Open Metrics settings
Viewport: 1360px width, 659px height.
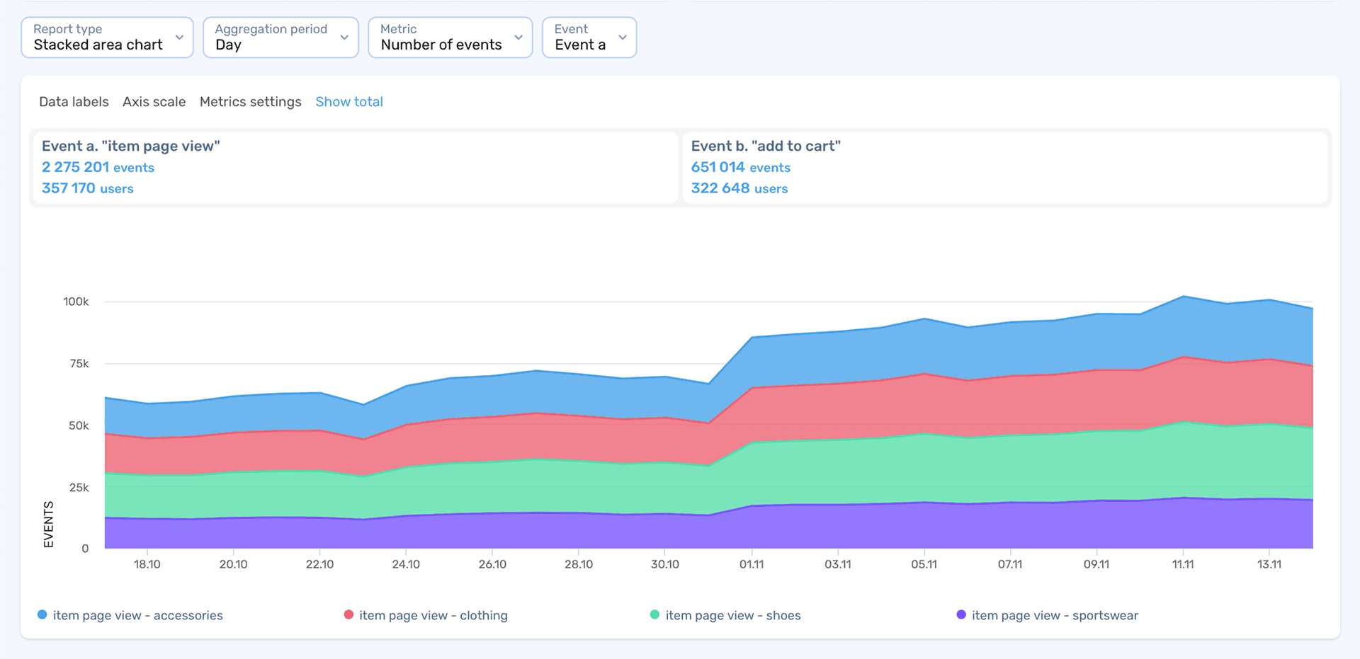[250, 102]
